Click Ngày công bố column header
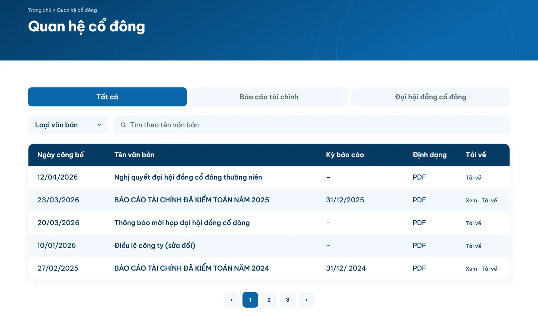 coord(61,155)
